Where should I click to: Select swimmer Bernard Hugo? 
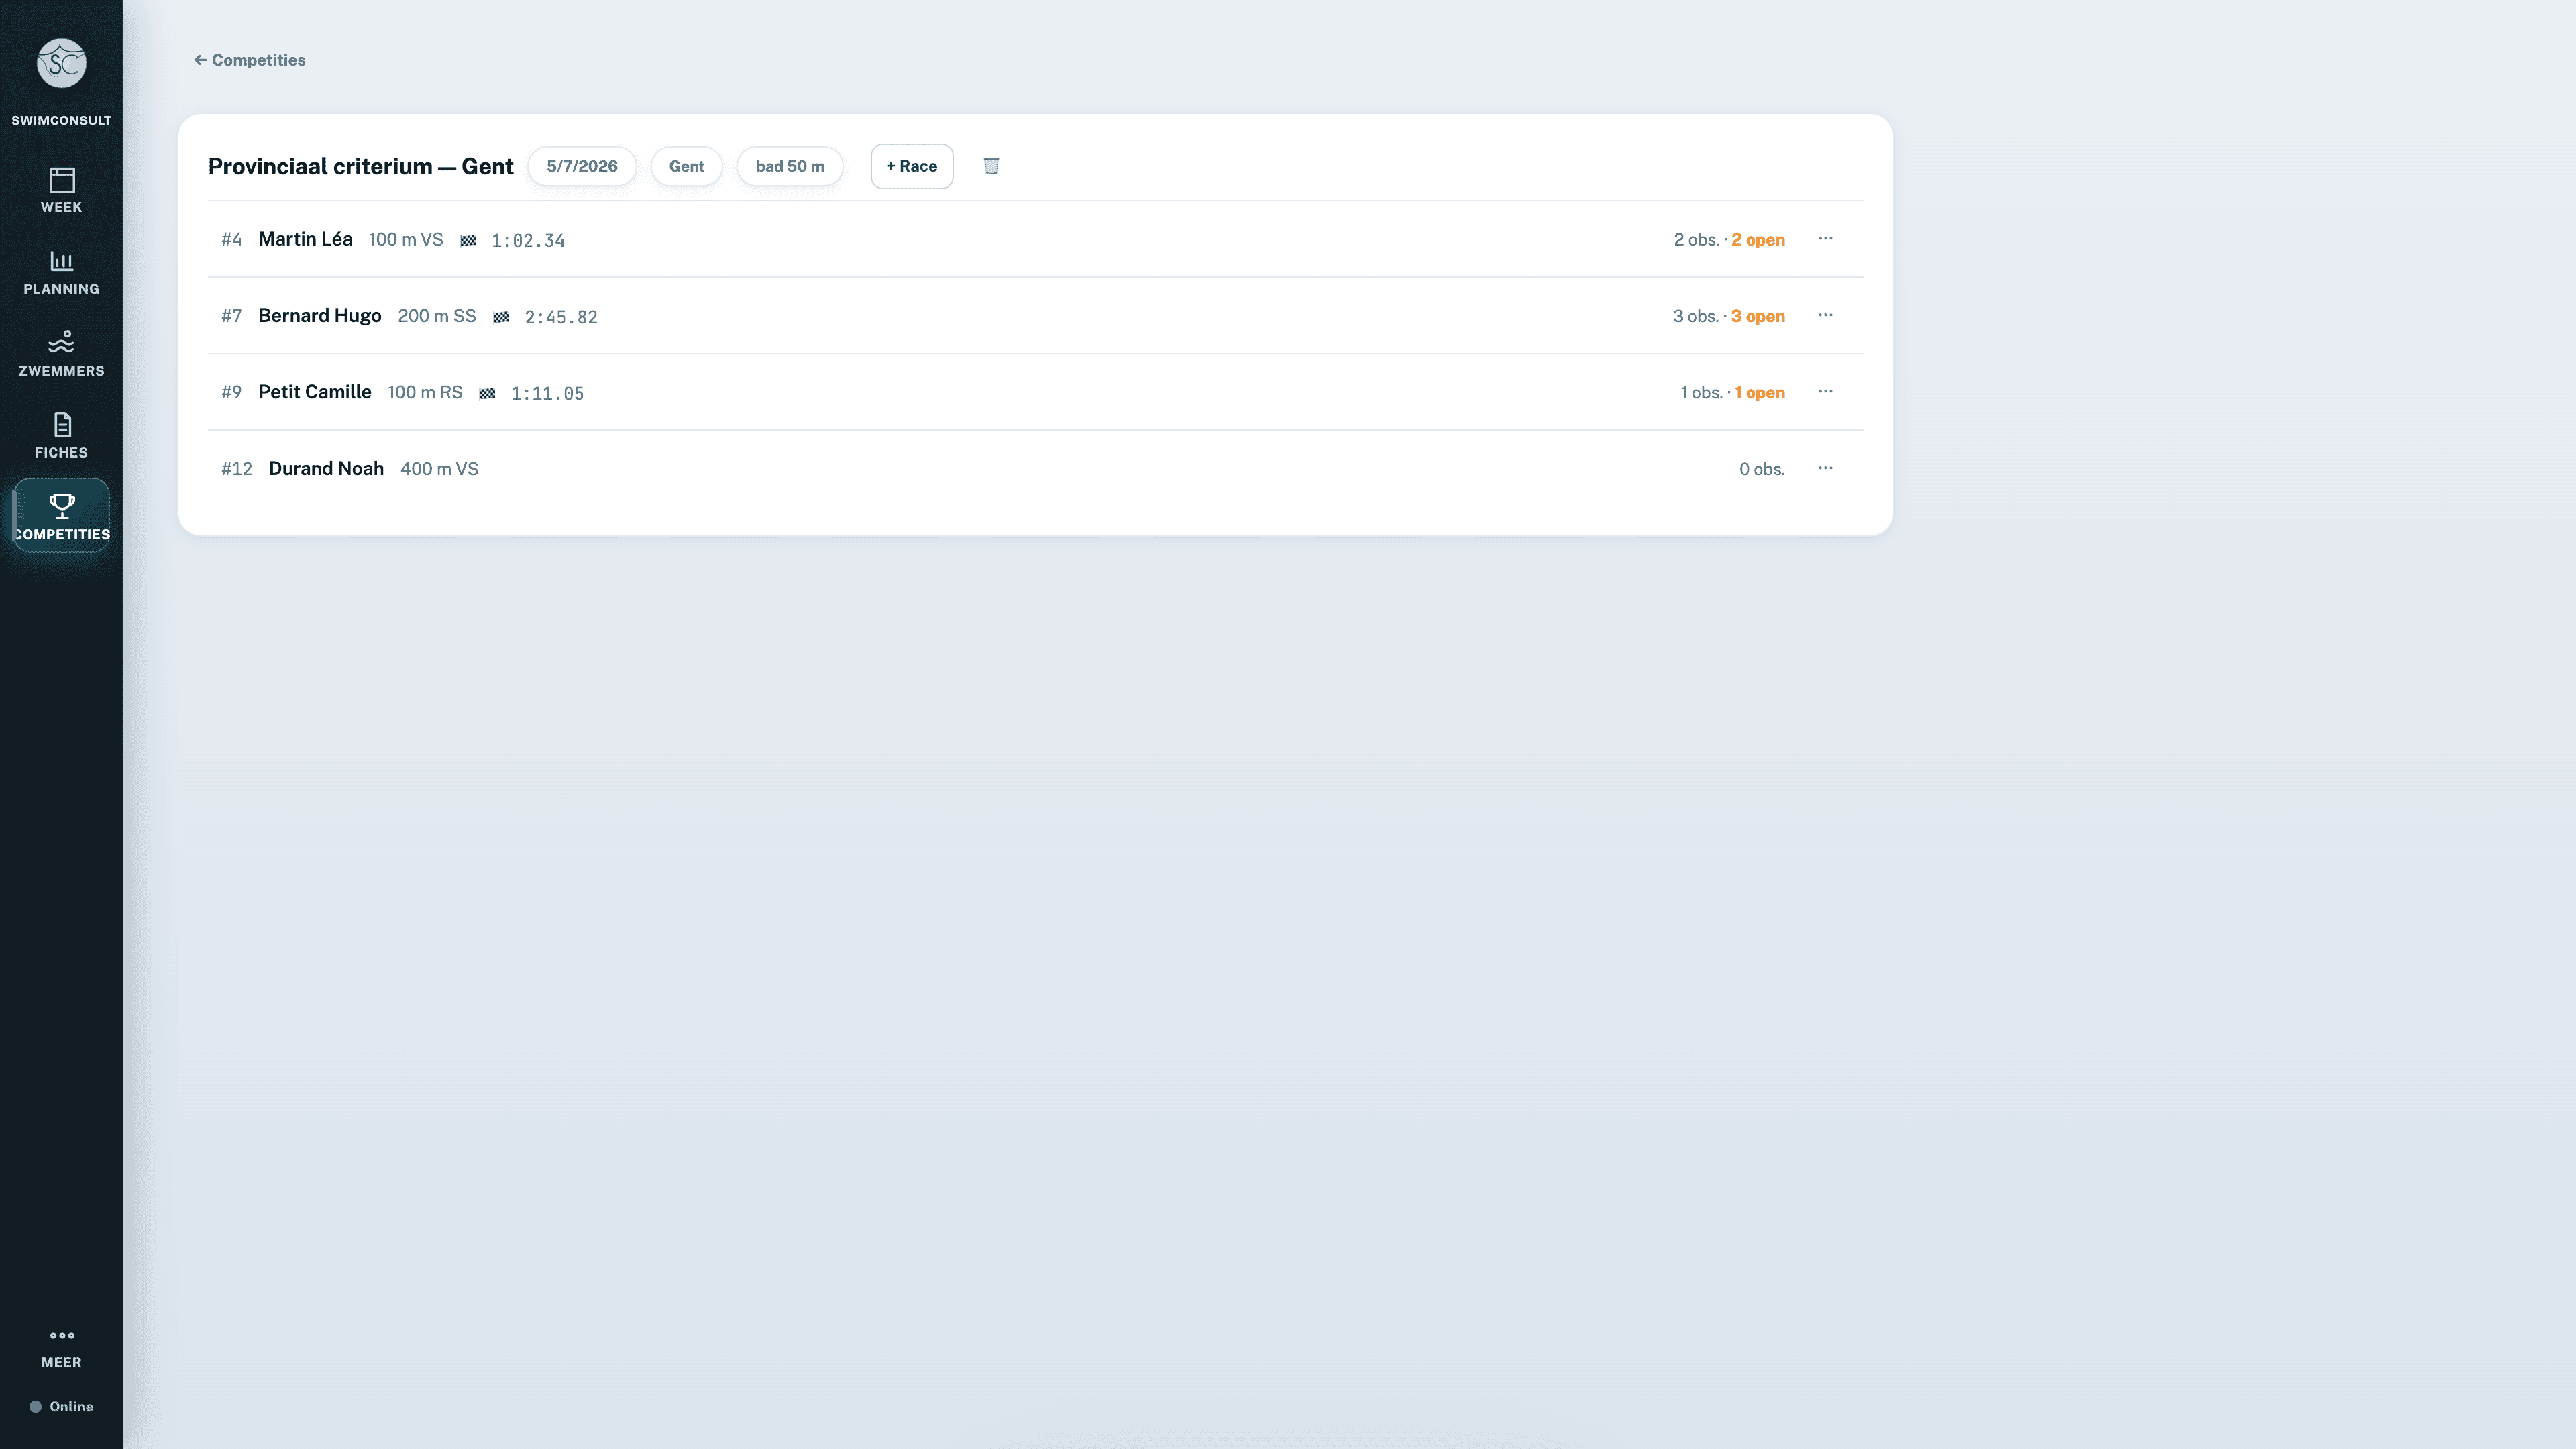click(320, 316)
